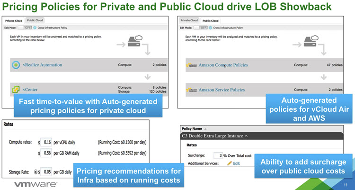Select the Public Cloud tab in left panel

tap(35, 20)
